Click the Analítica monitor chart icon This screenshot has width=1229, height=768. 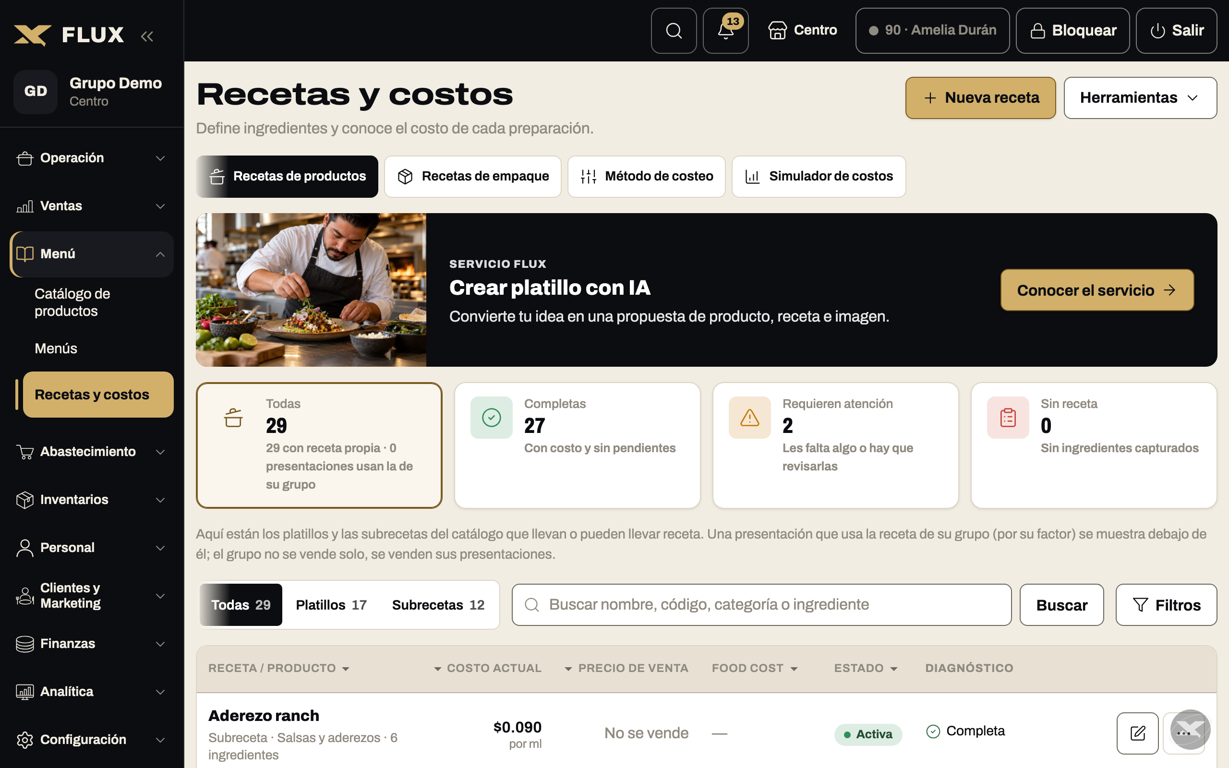[x=25, y=692]
